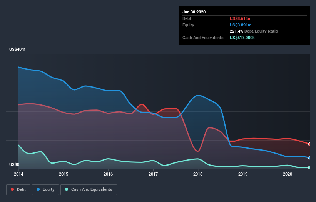Select the 2015 x-axis label
The image size is (316, 202).
pyautogui.click(x=64, y=174)
